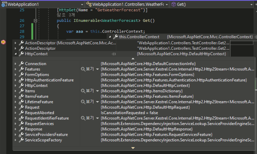This screenshot has height=154, width=257.
Task: Expand the Response property
Action: tap(15, 129)
